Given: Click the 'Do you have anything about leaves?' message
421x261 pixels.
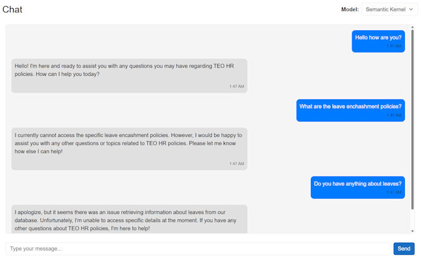Looking at the screenshot, I should 358,184.
